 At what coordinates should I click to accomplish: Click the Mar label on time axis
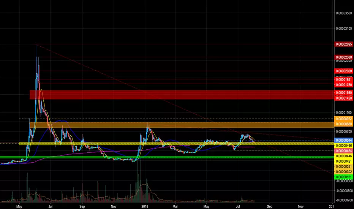tap(175, 206)
